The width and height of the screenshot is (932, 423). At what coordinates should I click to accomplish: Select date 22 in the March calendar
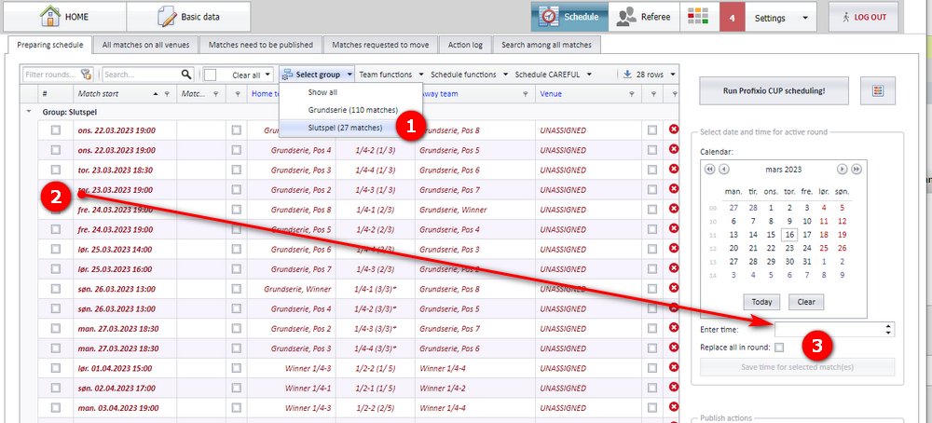tap(771, 249)
